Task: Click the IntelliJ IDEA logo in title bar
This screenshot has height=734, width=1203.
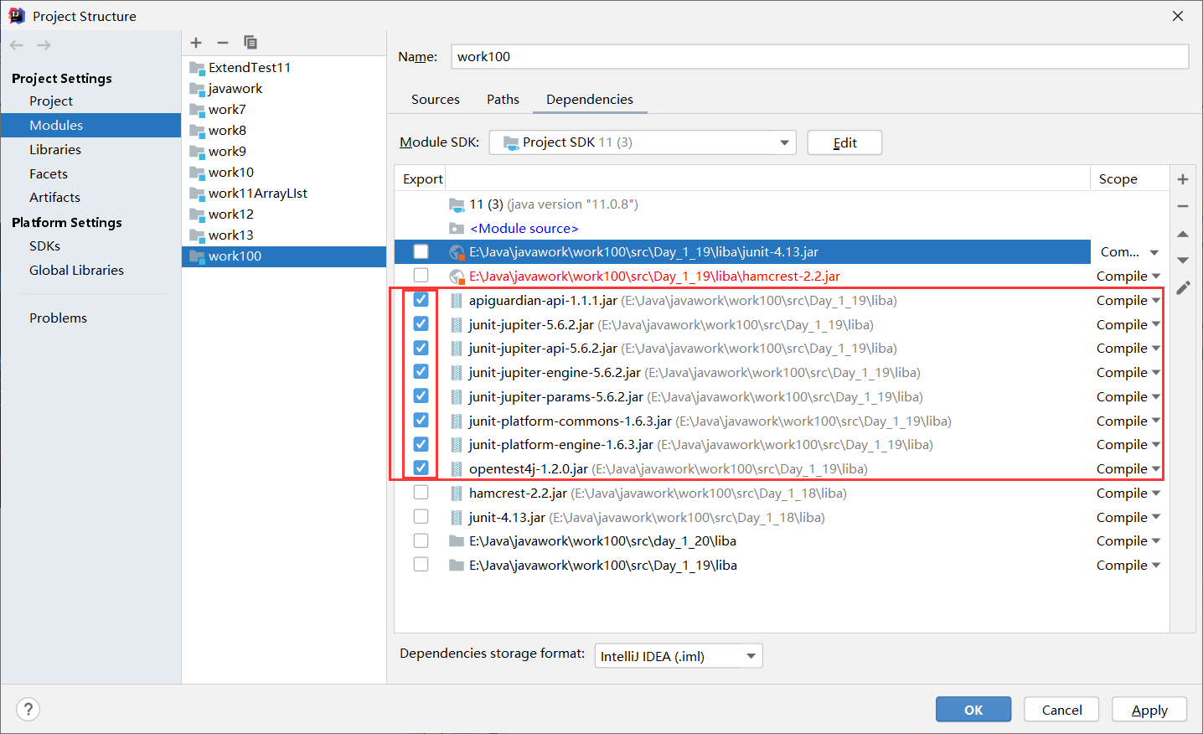Action: [x=17, y=16]
